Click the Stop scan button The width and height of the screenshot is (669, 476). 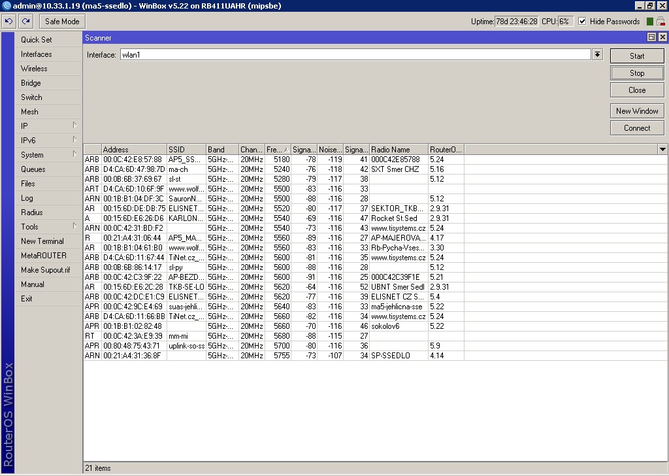637,73
